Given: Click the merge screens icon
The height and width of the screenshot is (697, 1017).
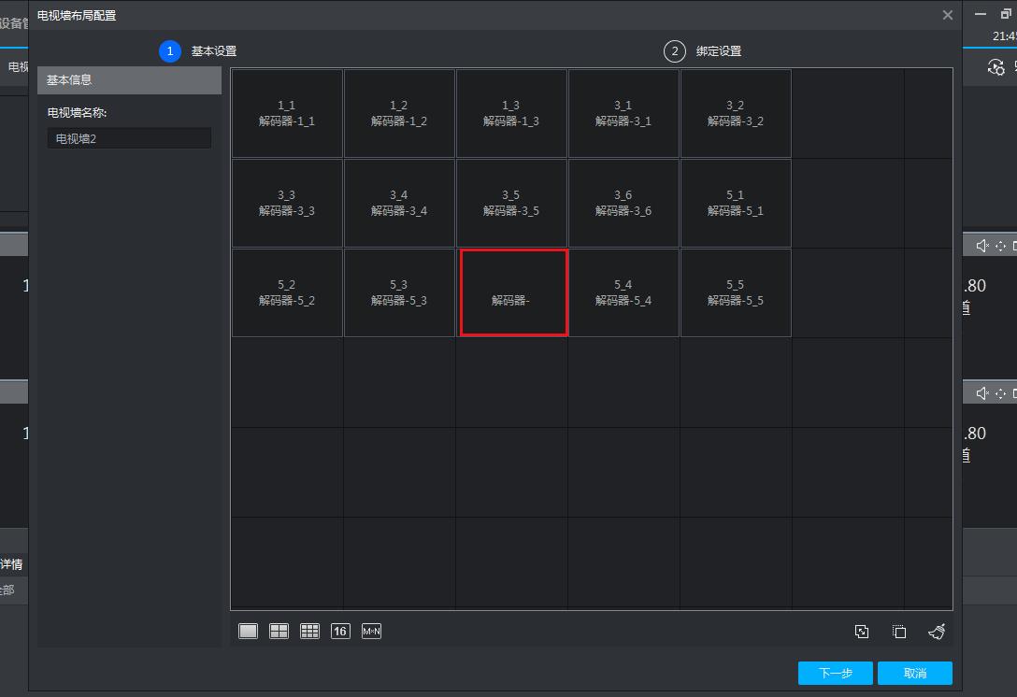Looking at the screenshot, I should point(861,632).
